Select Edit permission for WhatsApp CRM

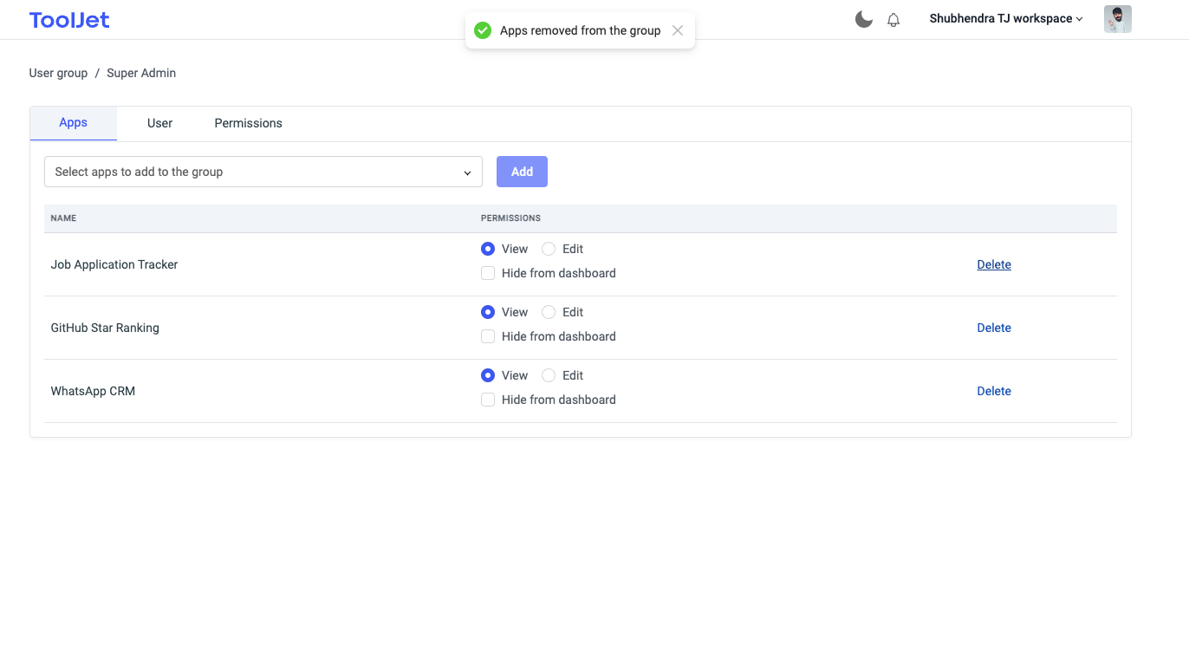548,375
